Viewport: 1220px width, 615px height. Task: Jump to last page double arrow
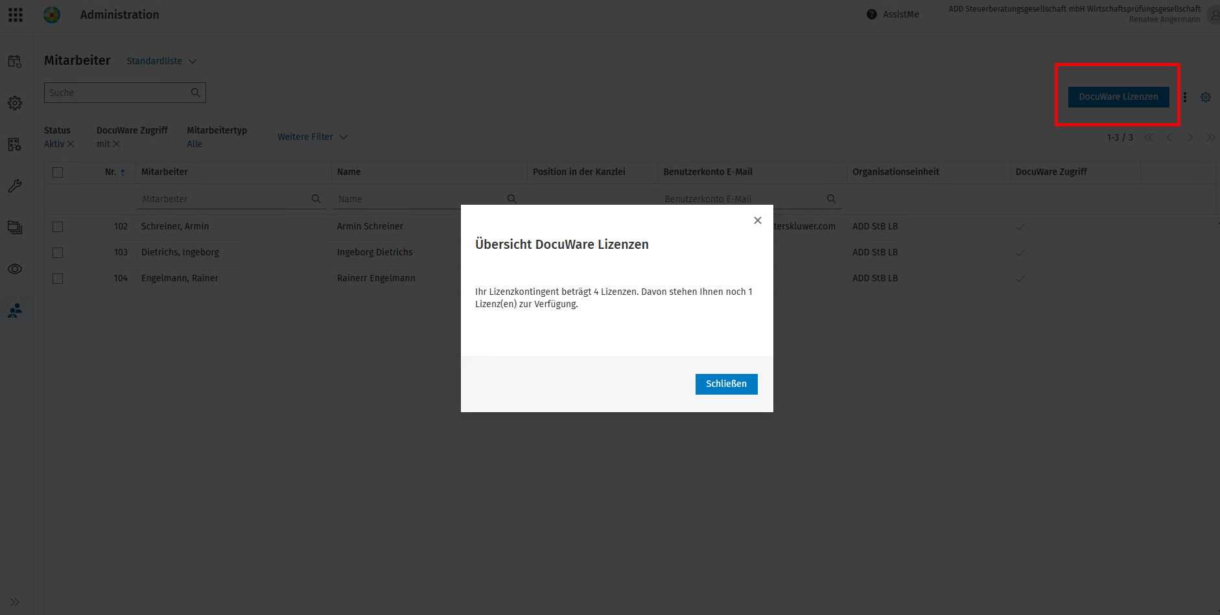pyautogui.click(x=1210, y=137)
